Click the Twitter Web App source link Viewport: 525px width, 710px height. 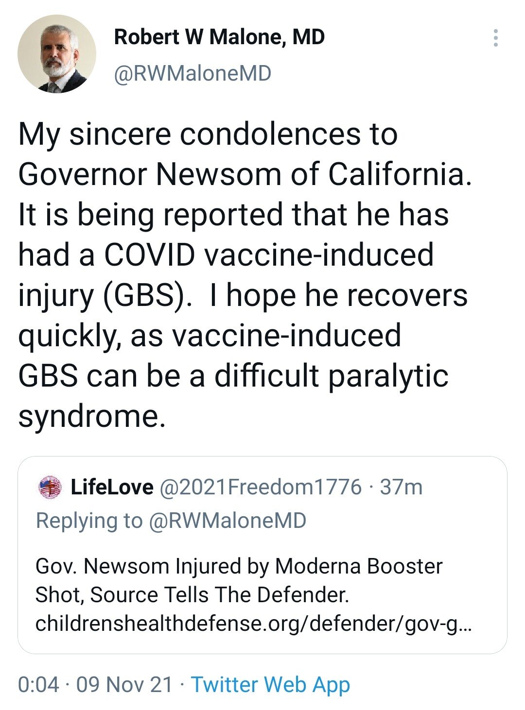(x=270, y=685)
